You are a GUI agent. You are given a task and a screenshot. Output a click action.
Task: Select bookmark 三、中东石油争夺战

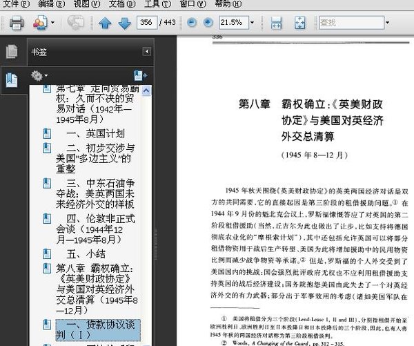pos(95,194)
